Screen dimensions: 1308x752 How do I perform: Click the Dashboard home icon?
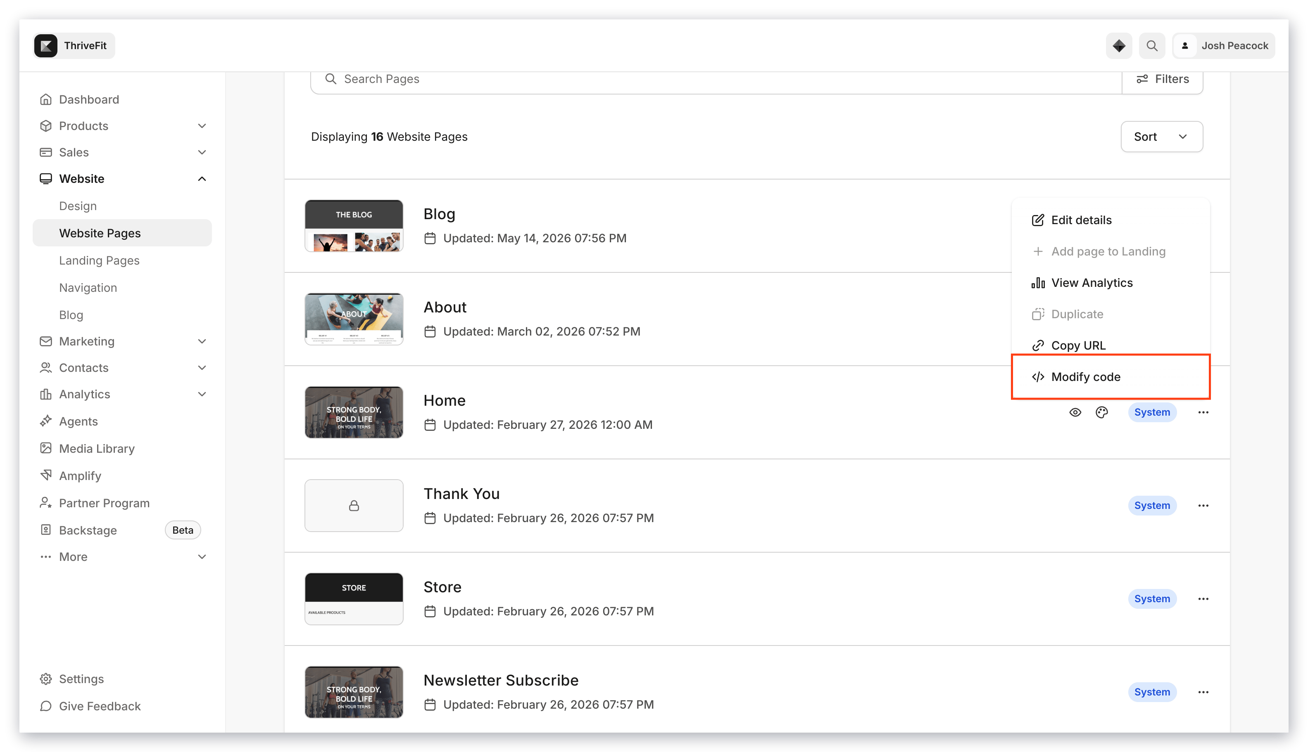(45, 99)
